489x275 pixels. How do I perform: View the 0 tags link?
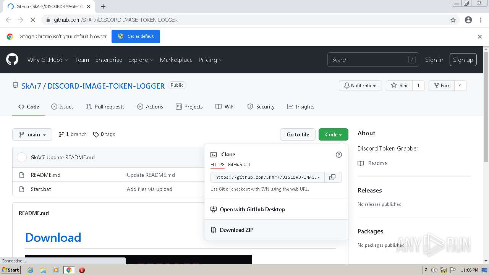[x=104, y=134]
